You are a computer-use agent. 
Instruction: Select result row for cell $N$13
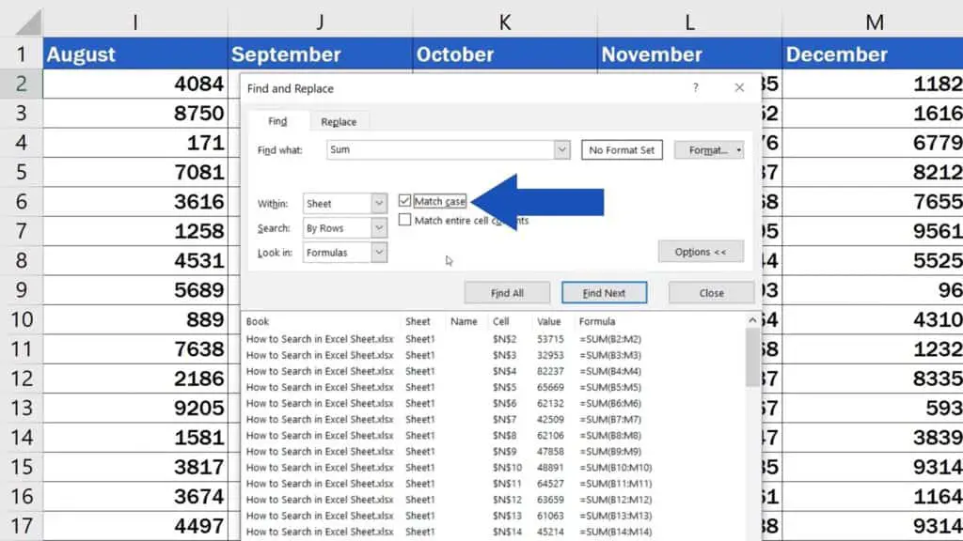[495, 516]
